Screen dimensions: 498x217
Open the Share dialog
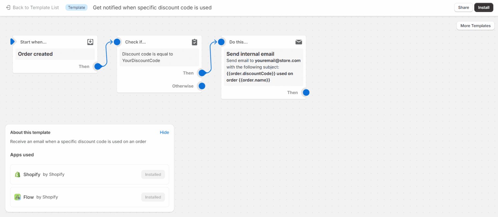[463, 7]
